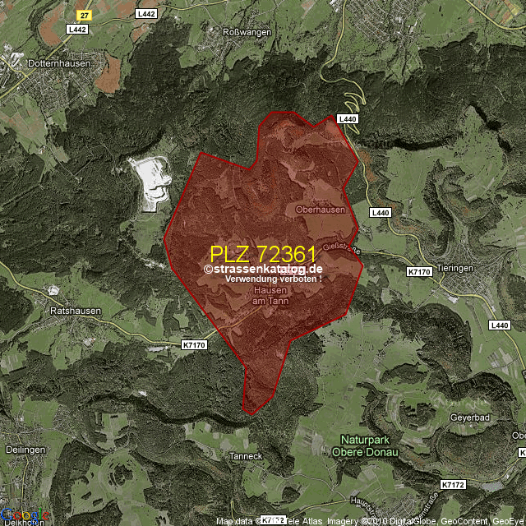Click the Tanneck label
Image resolution: width=526 pixels, height=526 pixels.
pyautogui.click(x=247, y=456)
